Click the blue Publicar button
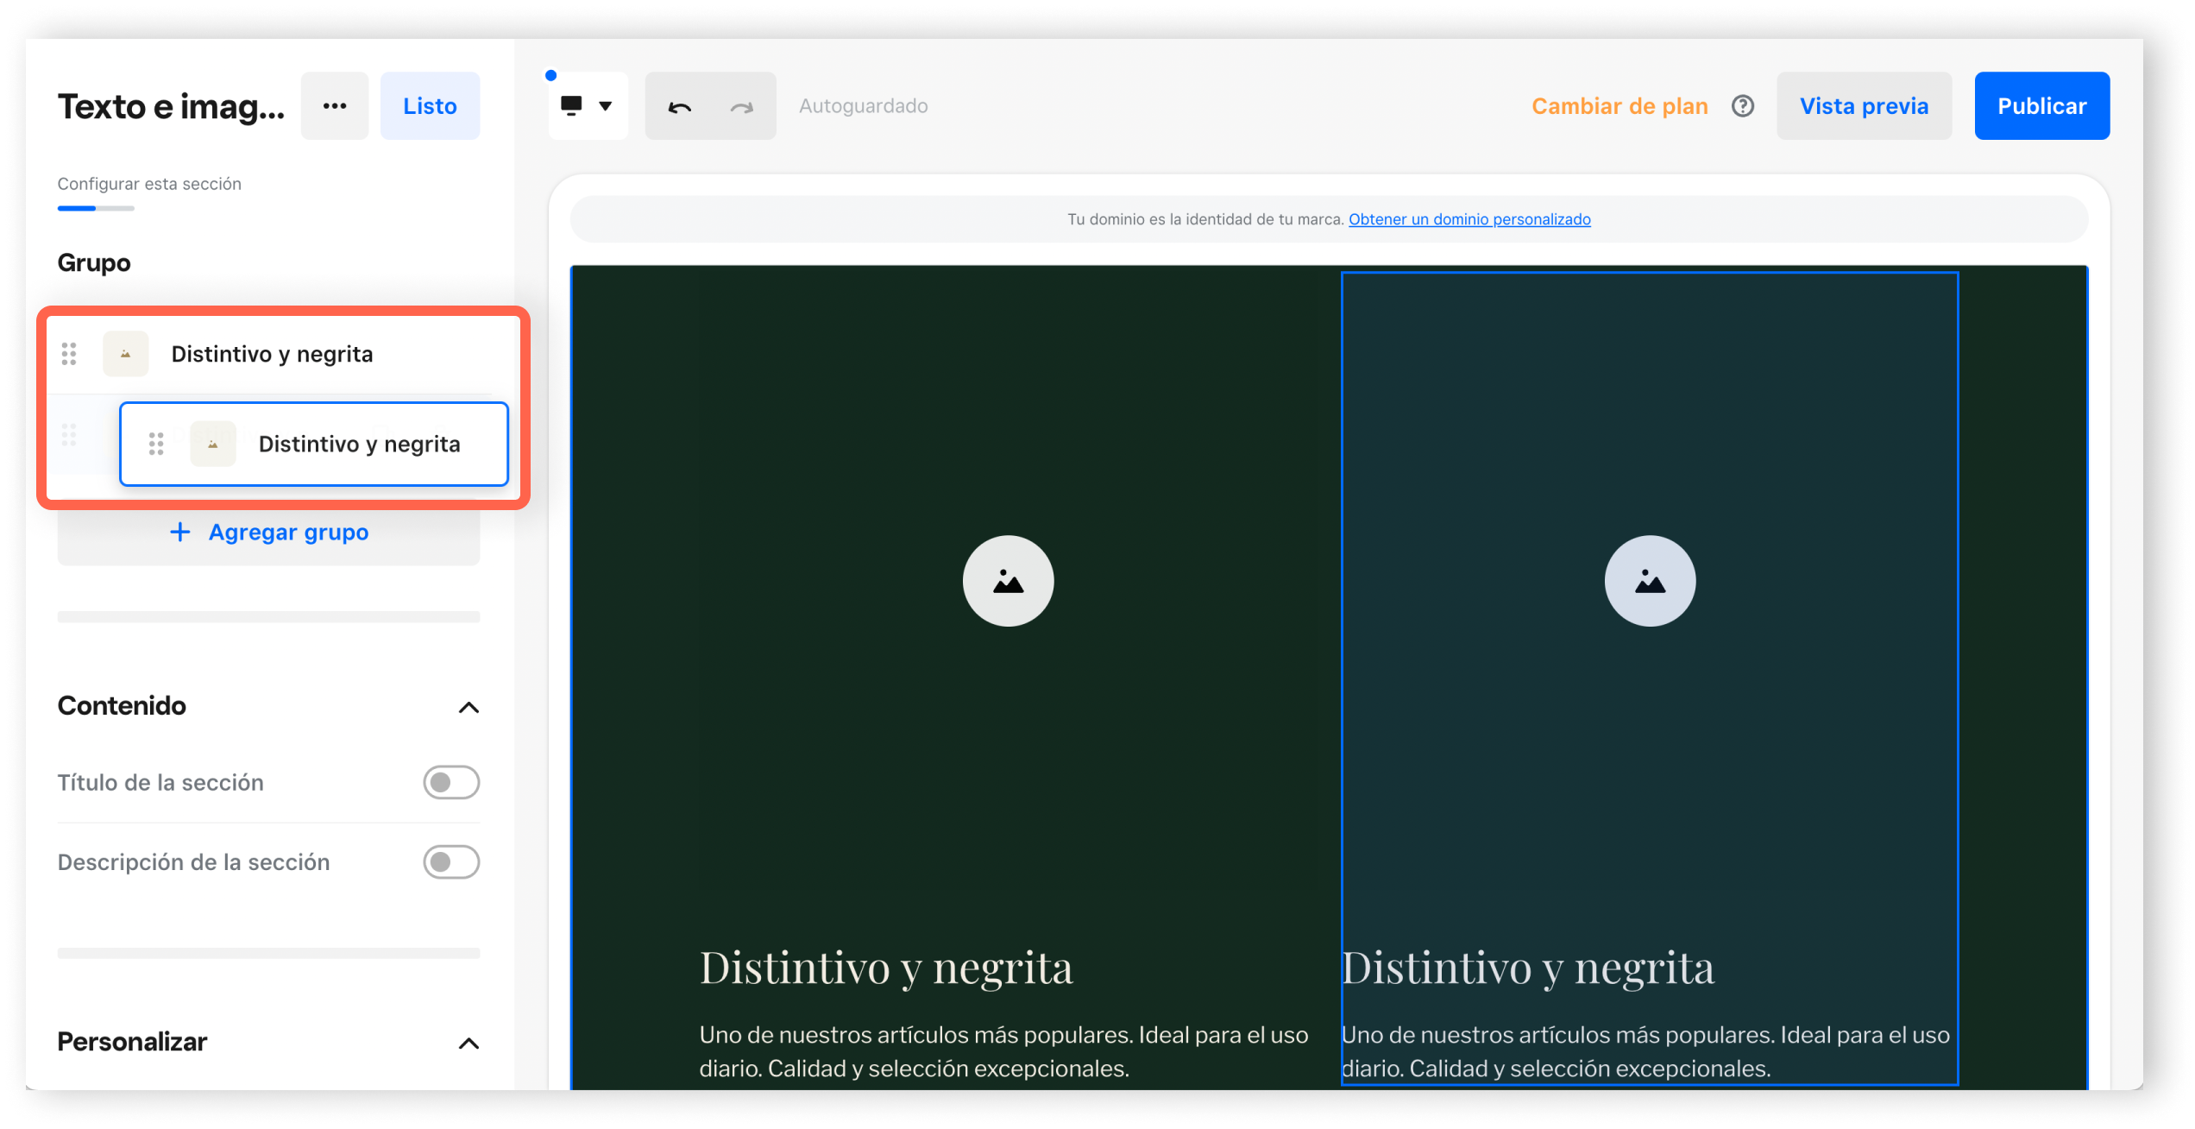2195x1129 pixels. coord(2041,106)
